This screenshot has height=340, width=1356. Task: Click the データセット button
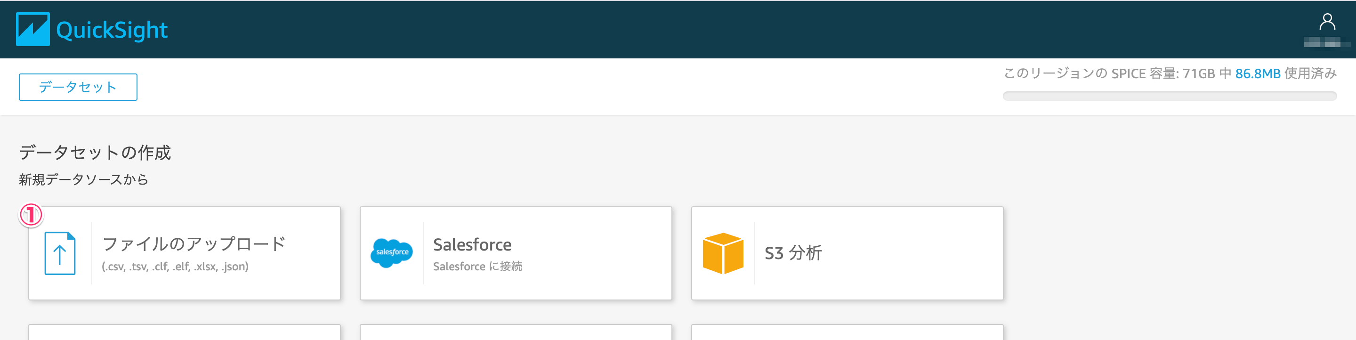pyautogui.click(x=78, y=87)
